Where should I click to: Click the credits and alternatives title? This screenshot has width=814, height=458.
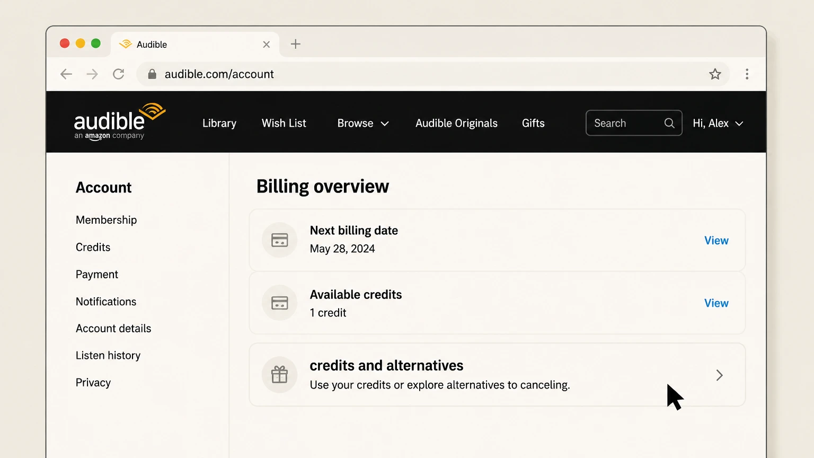point(386,366)
